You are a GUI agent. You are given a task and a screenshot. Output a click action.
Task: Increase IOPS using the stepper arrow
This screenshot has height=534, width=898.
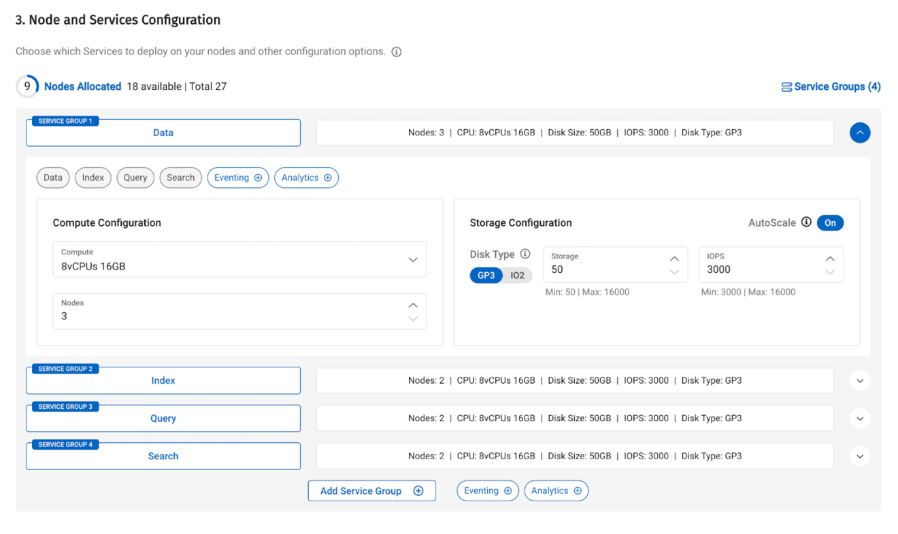pos(830,258)
